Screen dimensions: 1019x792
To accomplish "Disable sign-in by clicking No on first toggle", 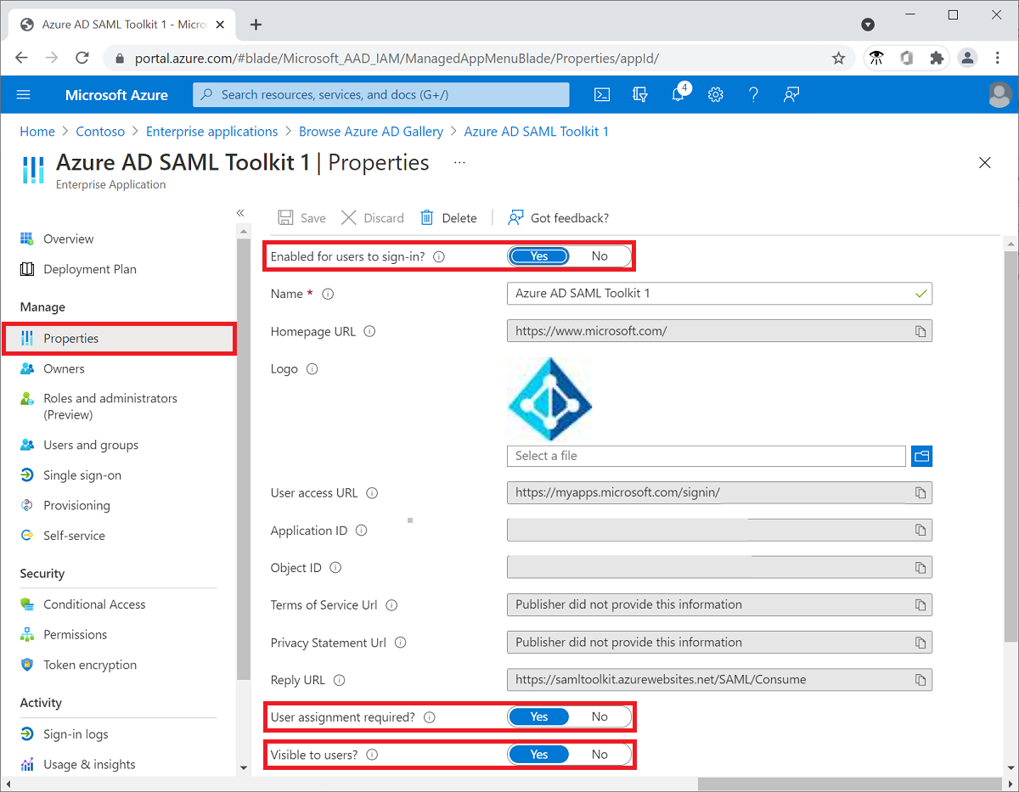I will (x=600, y=256).
